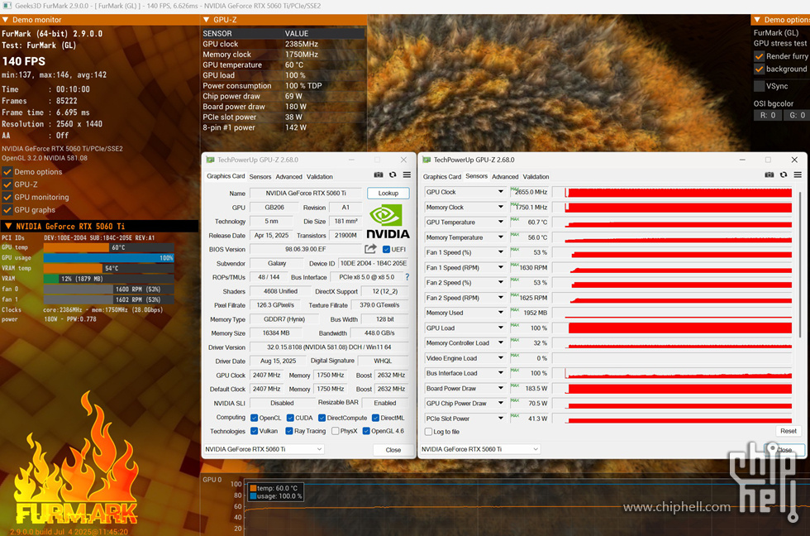This screenshot has height=536, width=810.
Task: Toggle the DirectML checkbox
Action: click(375, 418)
